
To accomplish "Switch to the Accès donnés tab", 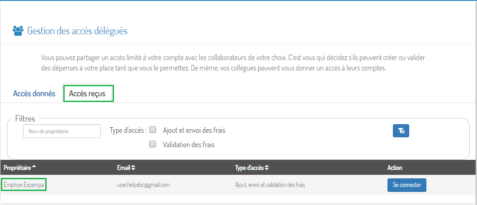I will [x=34, y=93].
